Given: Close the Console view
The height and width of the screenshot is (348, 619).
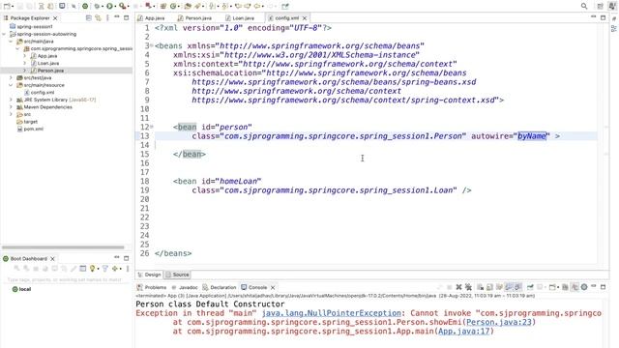Looking at the screenshot, I should coord(273,287).
